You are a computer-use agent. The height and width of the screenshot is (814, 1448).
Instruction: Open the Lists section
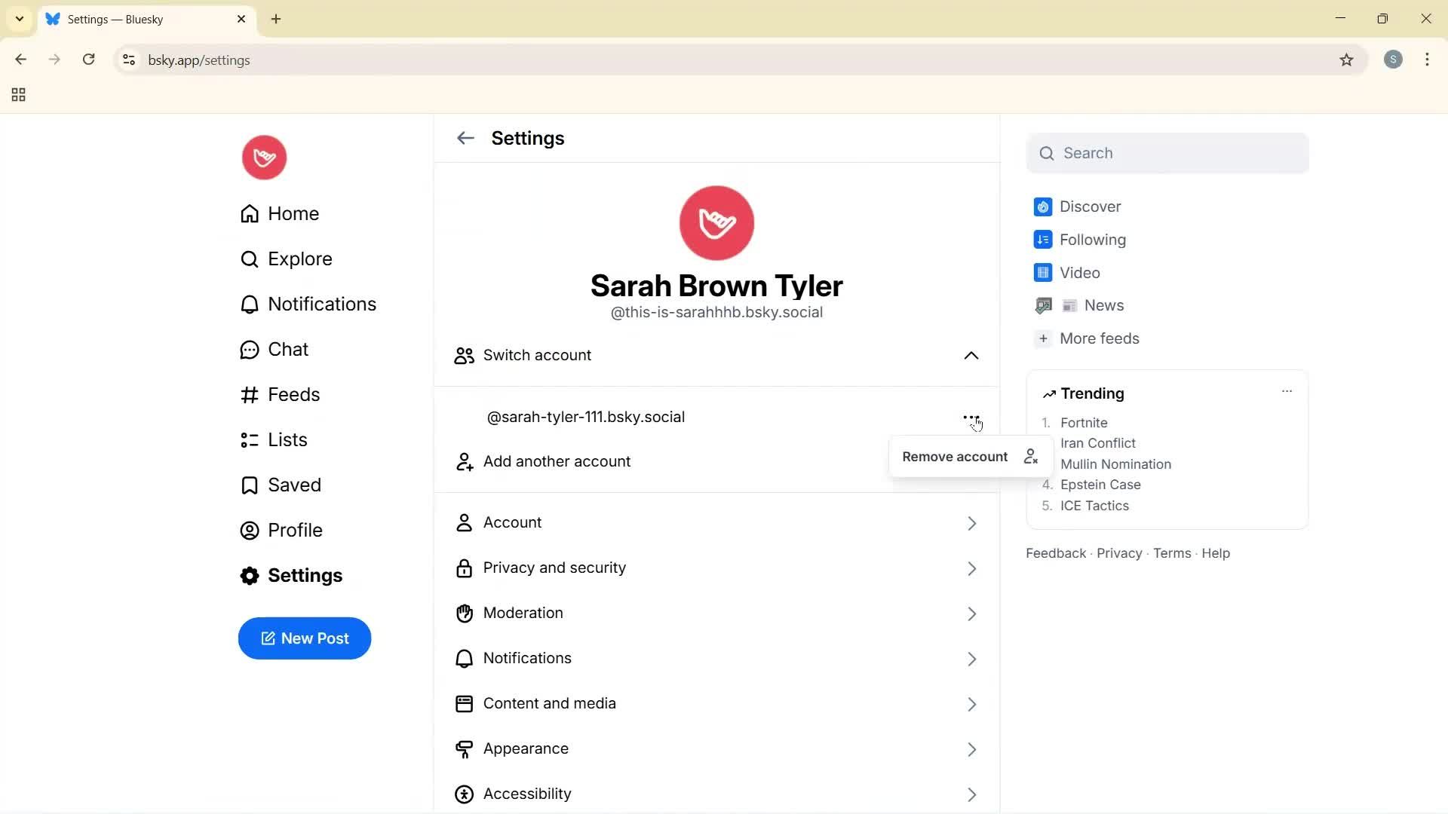coord(287,439)
